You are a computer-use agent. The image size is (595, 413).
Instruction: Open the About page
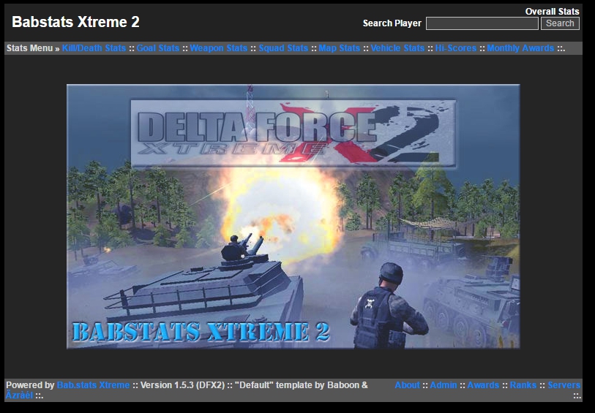[x=407, y=385]
